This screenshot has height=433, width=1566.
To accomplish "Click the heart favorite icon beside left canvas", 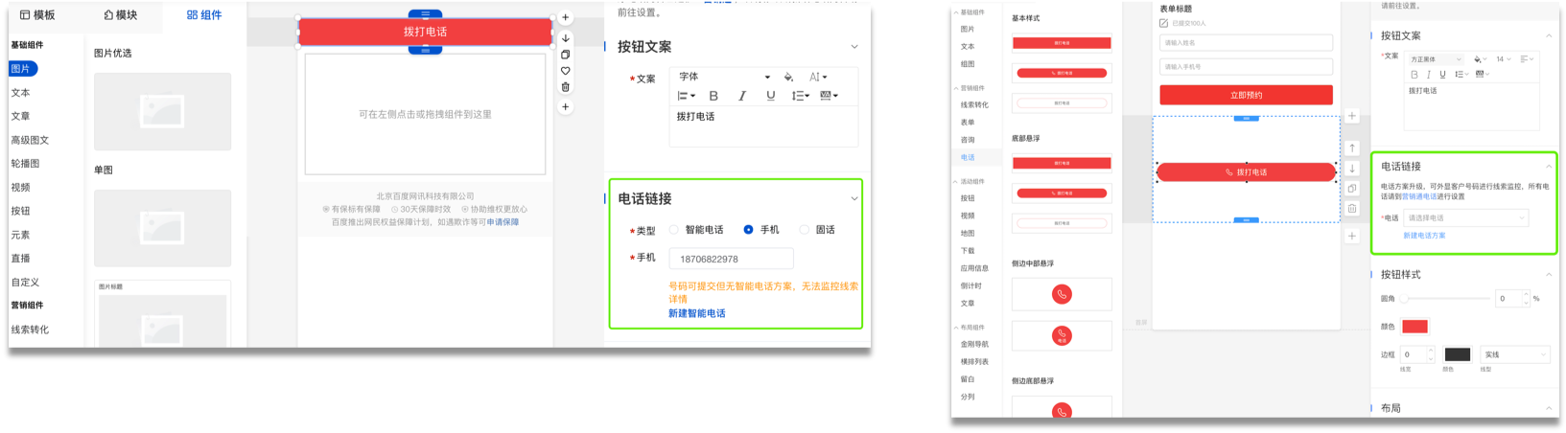I will tap(566, 71).
